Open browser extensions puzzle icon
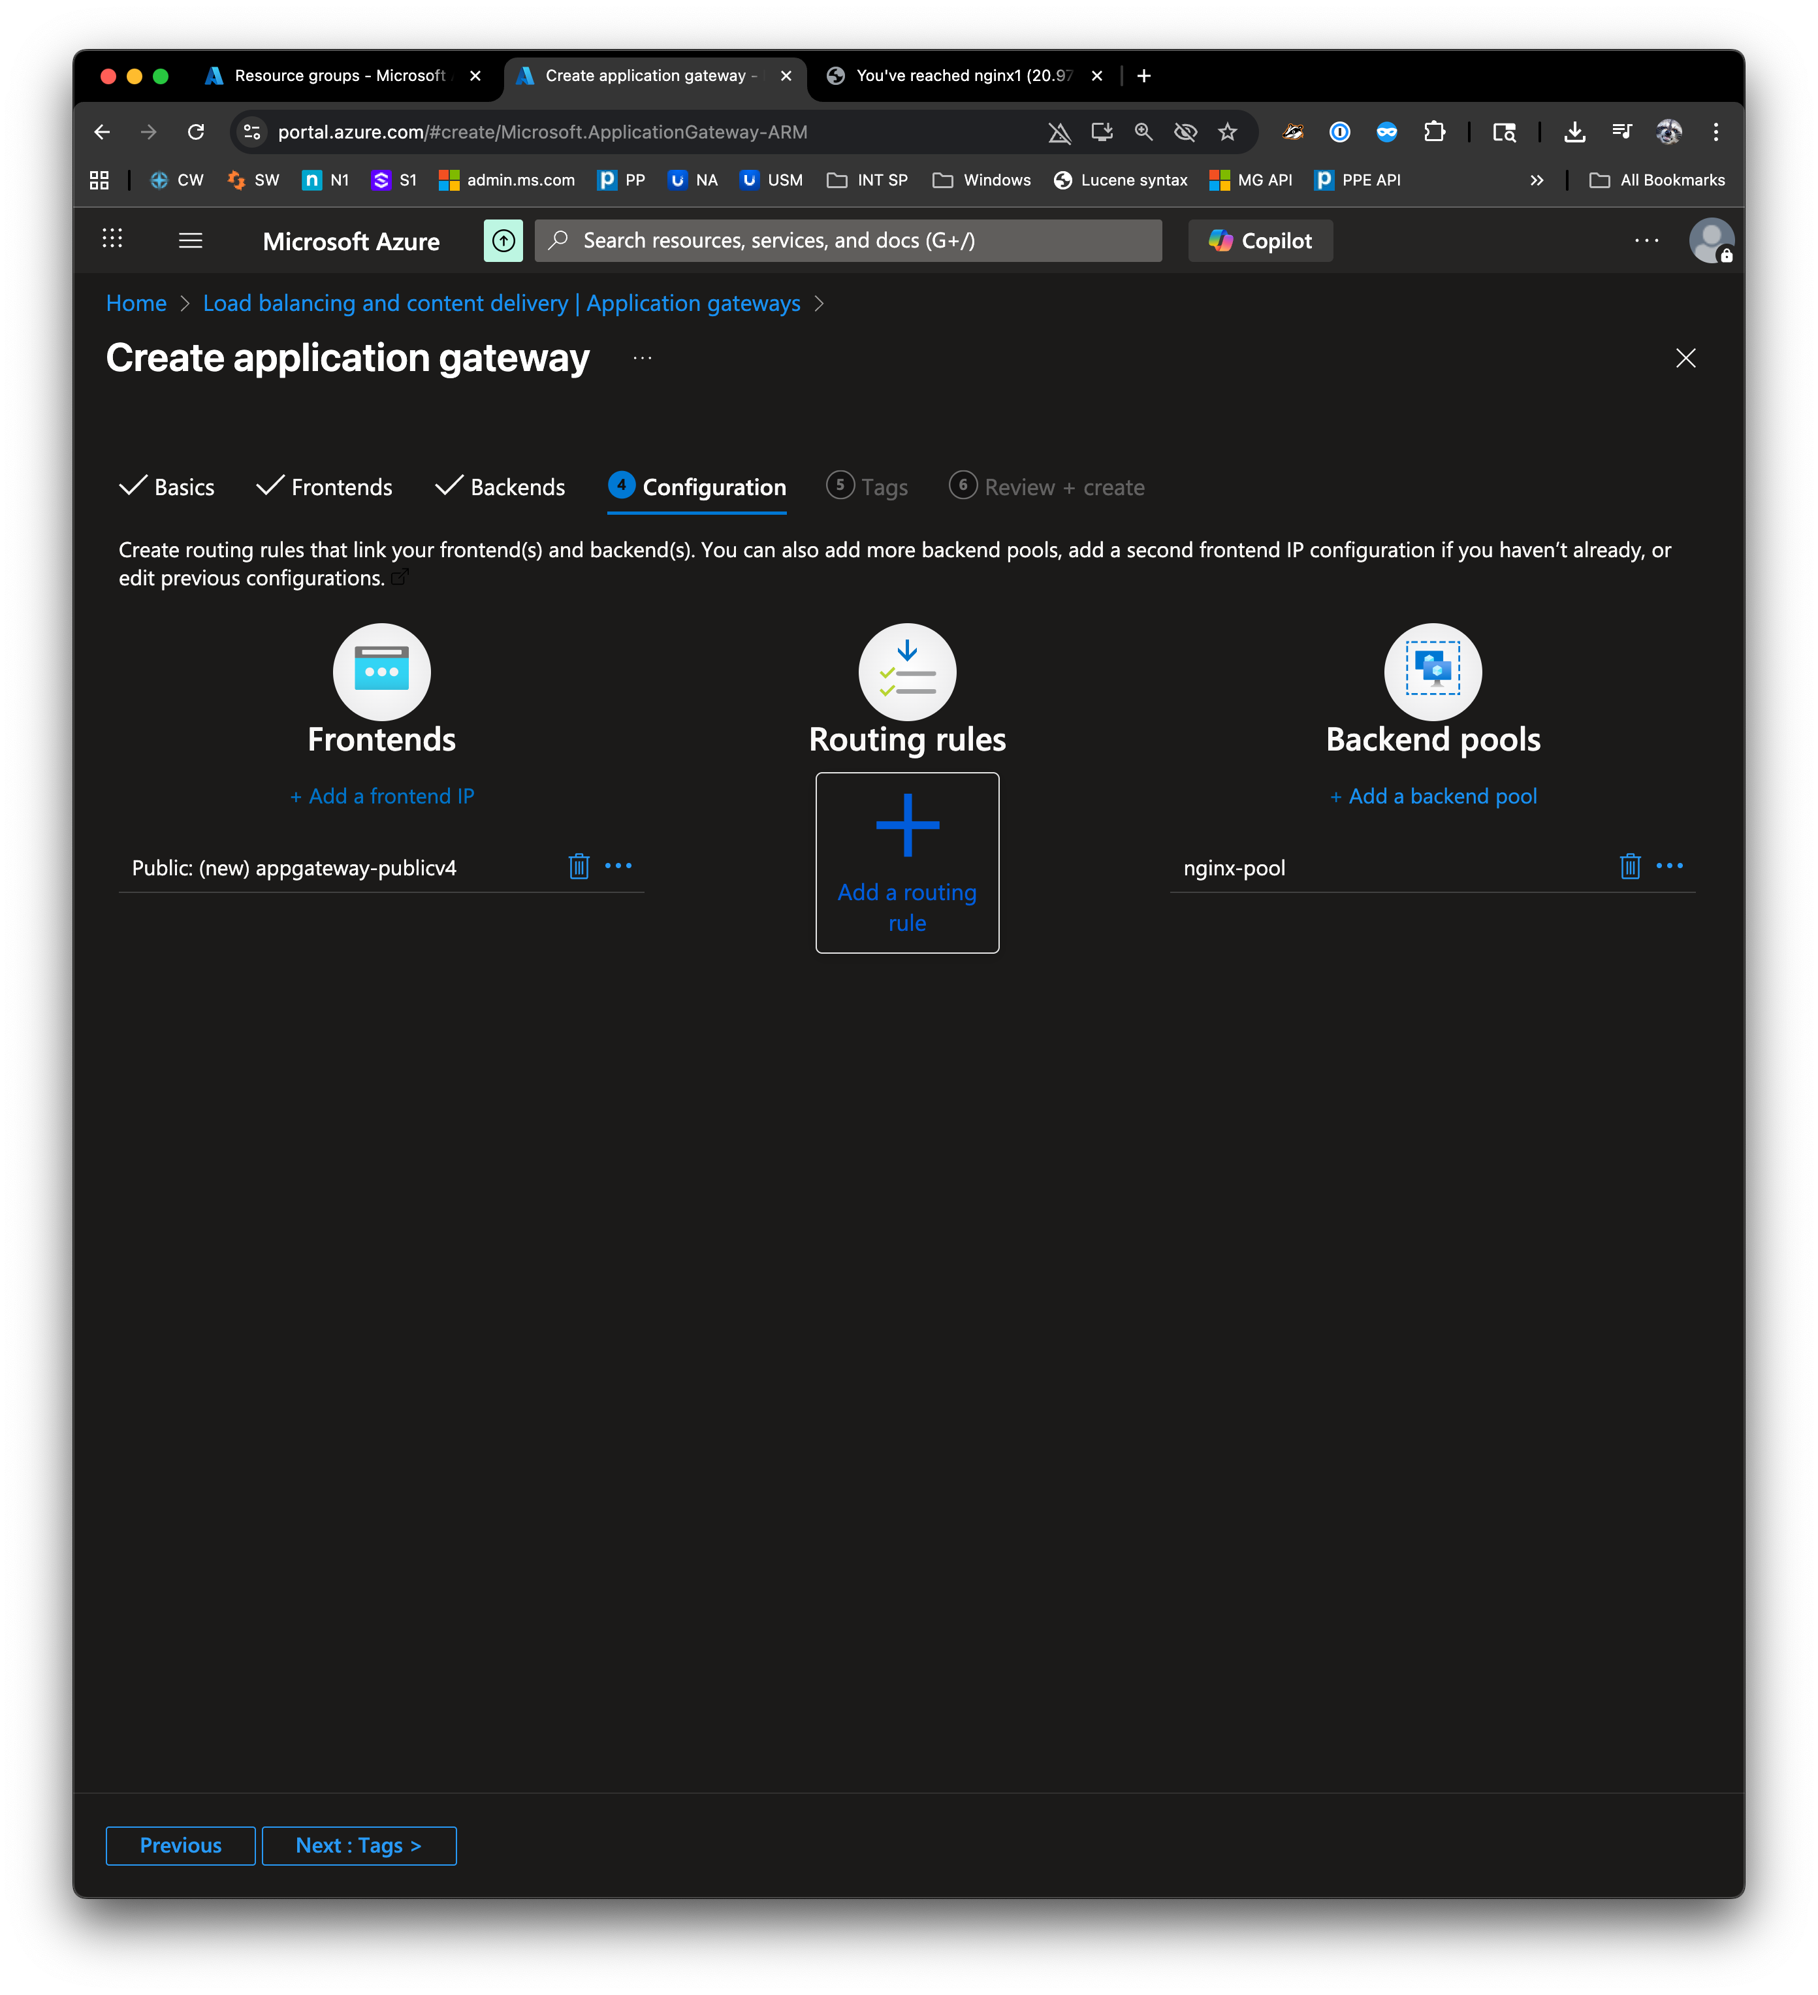Viewport: 1818px width, 1995px height. pyautogui.click(x=1434, y=131)
